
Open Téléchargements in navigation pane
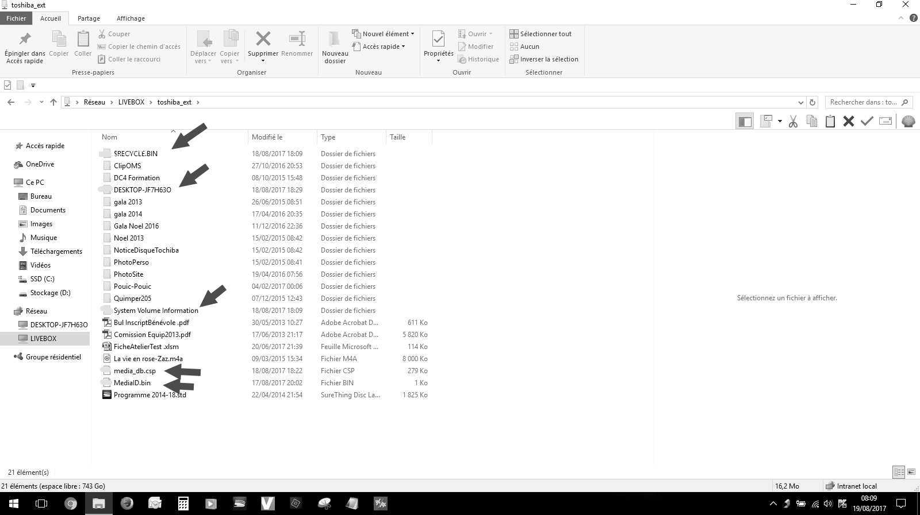pyautogui.click(x=56, y=251)
